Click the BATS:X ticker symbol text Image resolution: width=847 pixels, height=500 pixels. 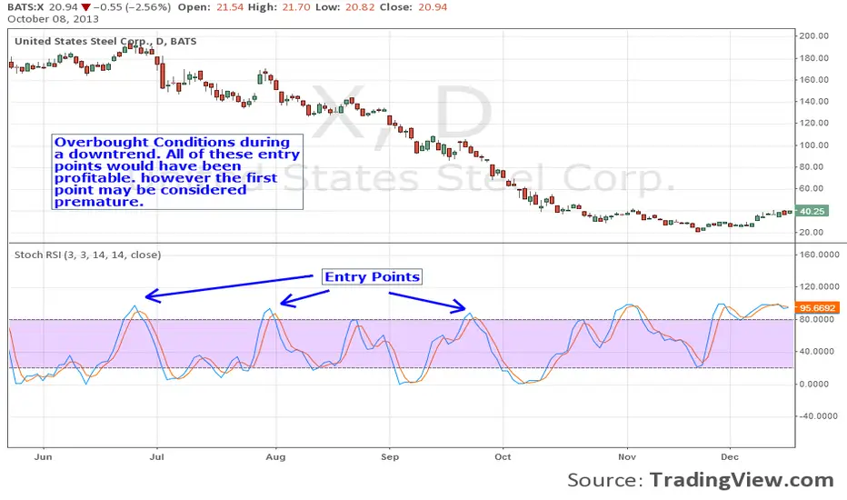[x=25, y=7]
